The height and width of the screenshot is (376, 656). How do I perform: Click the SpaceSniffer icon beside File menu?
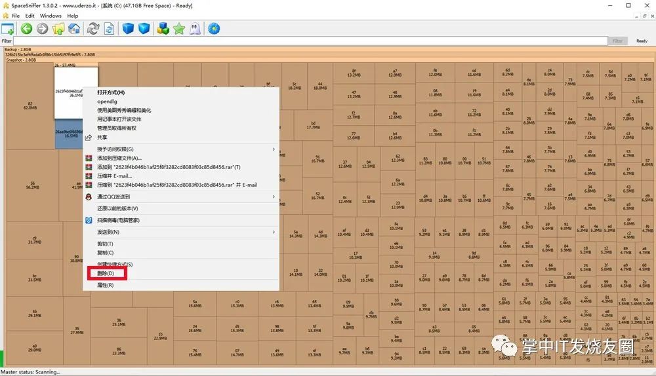click(5, 16)
